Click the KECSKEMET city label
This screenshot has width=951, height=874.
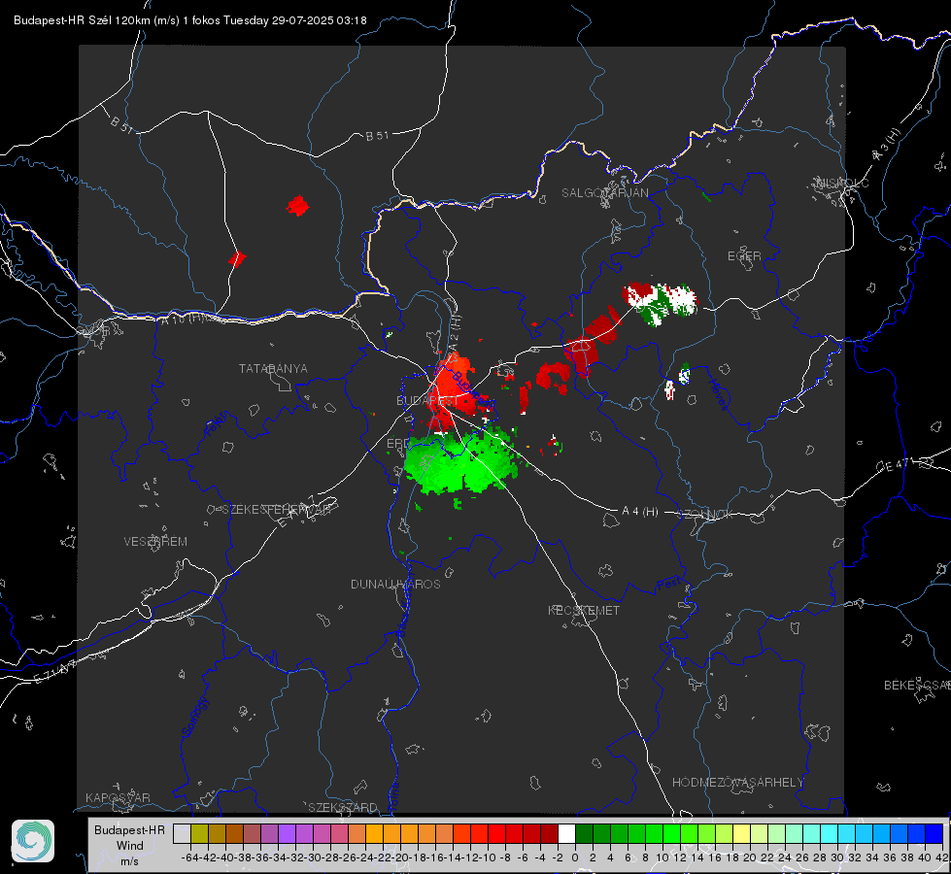tap(584, 611)
